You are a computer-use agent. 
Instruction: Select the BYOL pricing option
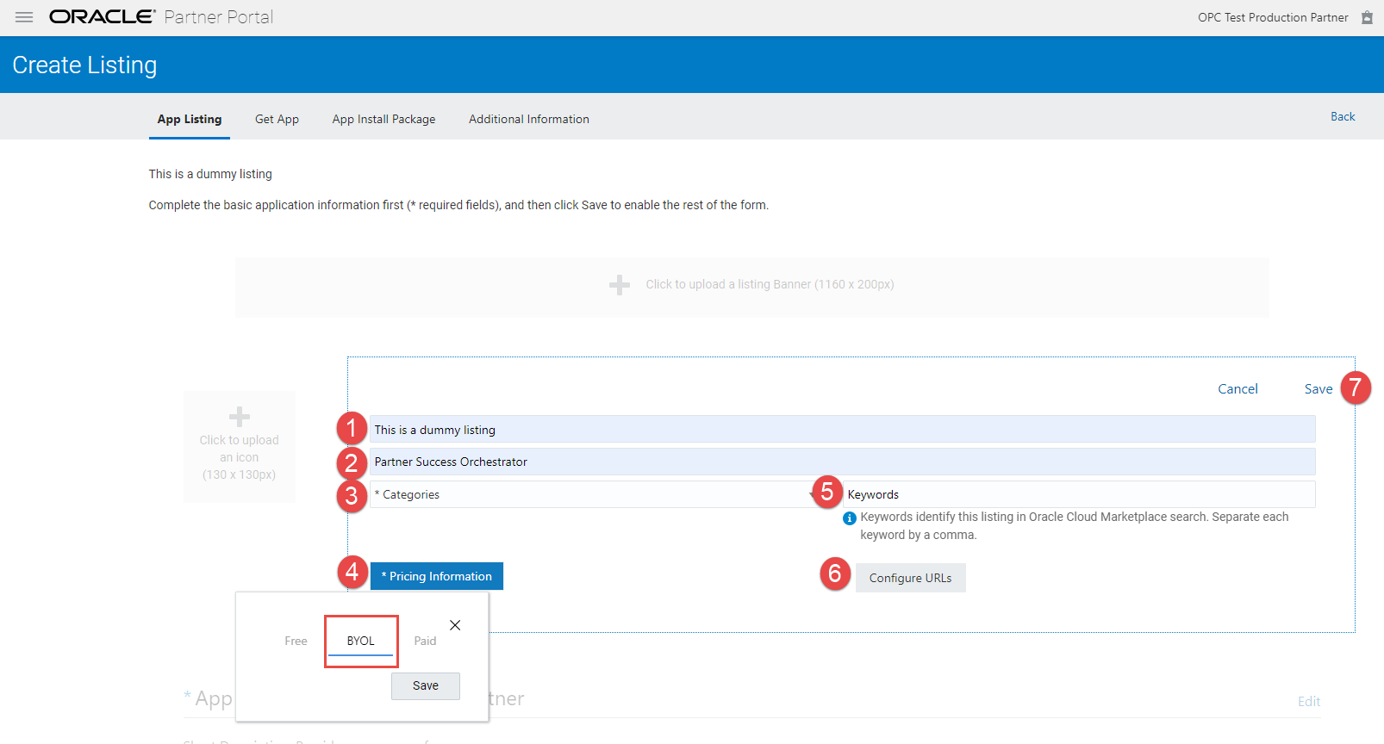[361, 641]
